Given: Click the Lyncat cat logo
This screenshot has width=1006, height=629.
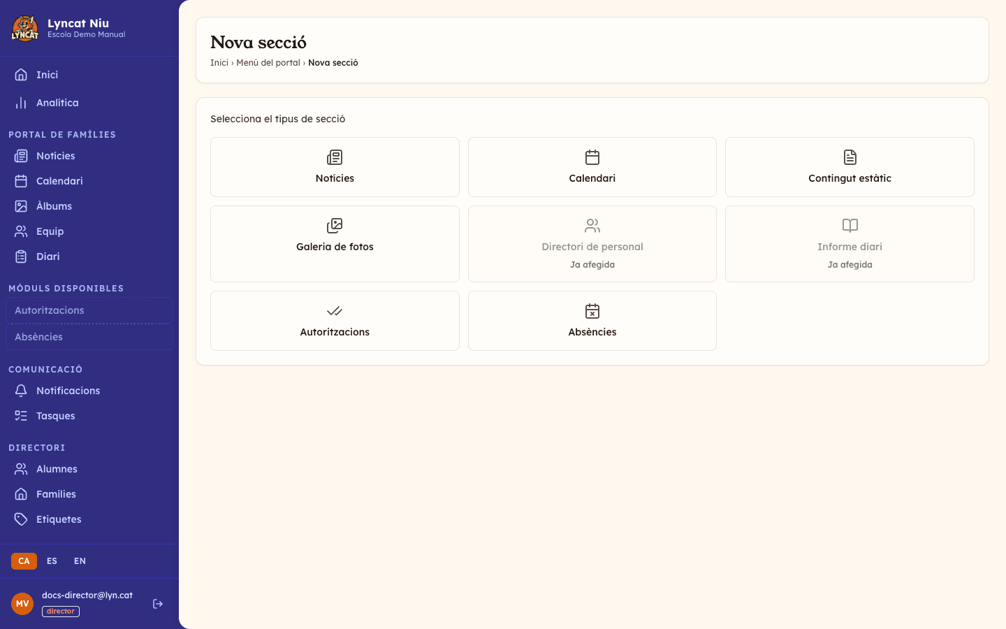Looking at the screenshot, I should (25, 28).
